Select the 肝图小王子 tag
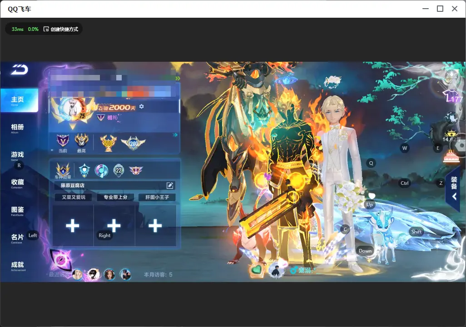The height and width of the screenshot is (327, 466). [157, 197]
